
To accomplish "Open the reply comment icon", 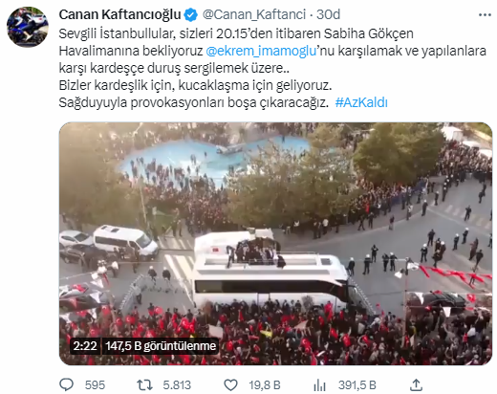I will [x=67, y=384].
